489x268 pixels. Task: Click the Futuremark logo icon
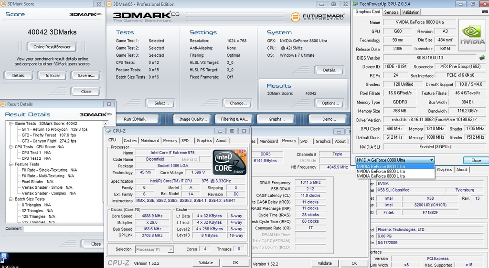pyautogui.click(x=295, y=17)
